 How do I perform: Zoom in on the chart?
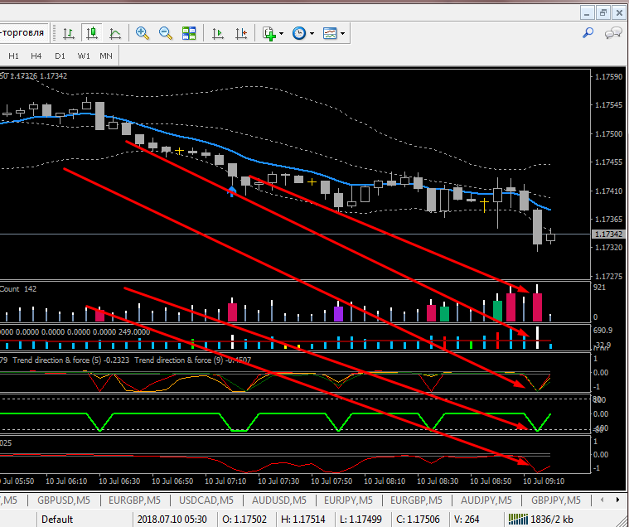(x=143, y=33)
